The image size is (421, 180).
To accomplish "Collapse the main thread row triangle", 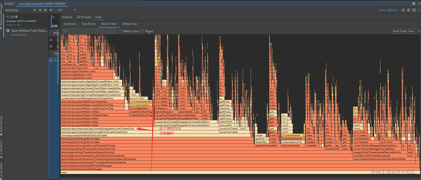I will point(55,60).
